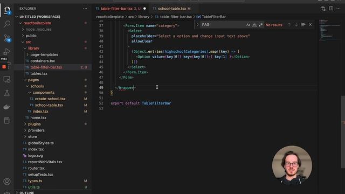Viewport: 345px width, 194px height.
Task: Click the webcam presenter thumbnail
Action: click(x=292, y=165)
